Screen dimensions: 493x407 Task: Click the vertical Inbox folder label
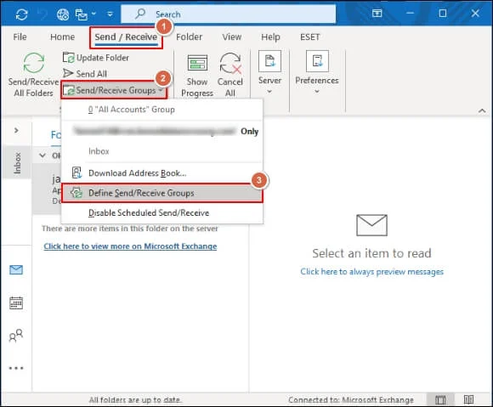coord(17,163)
